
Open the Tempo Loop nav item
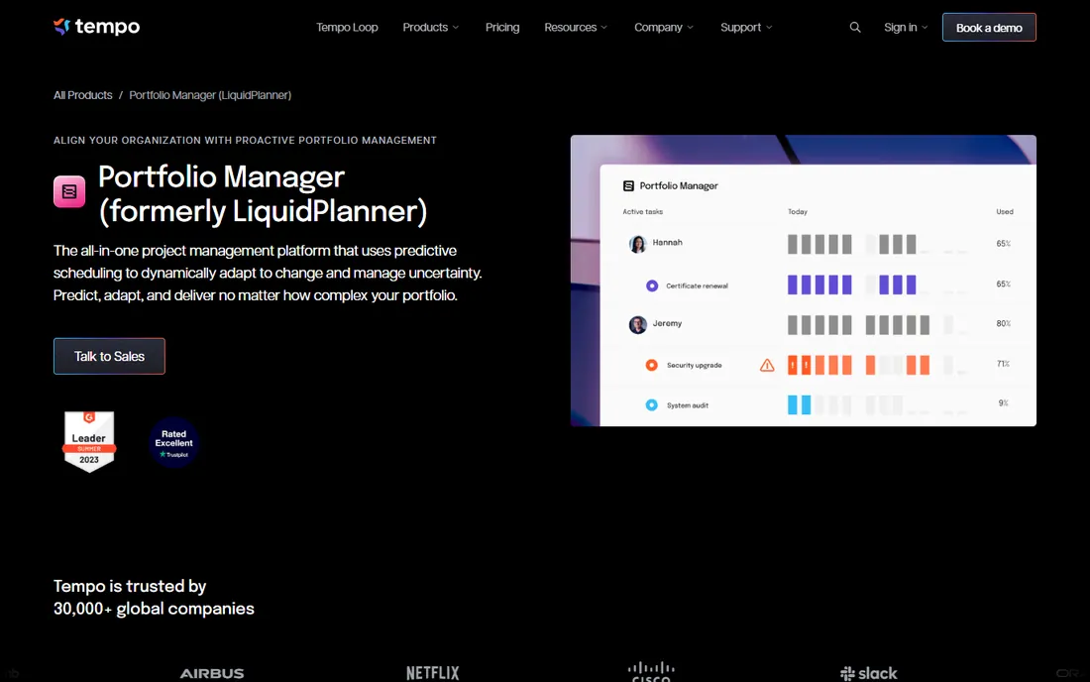[x=347, y=27]
